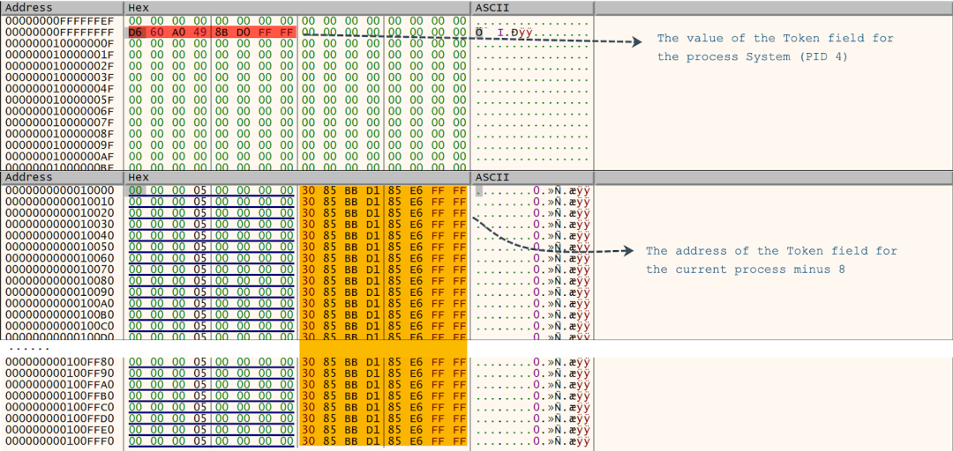Select address 0000000000100F80 row
The height and width of the screenshot is (451, 953).
point(60,362)
